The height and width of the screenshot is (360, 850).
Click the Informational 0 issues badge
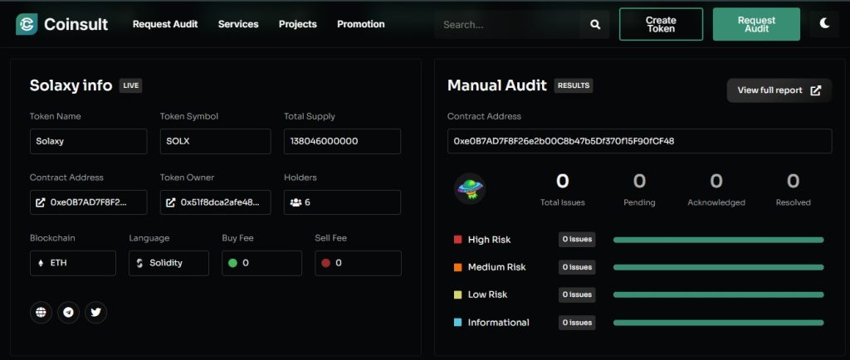tap(577, 322)
